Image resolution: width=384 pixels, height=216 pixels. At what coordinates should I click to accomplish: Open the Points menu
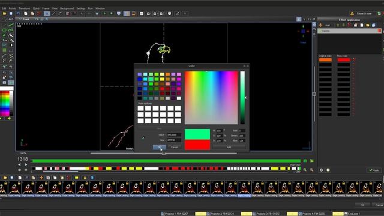[12, 8]
